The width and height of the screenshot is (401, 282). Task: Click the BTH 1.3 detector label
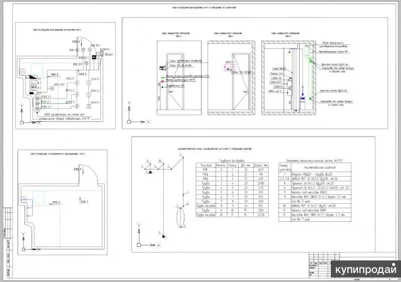(x=95, y=103)
